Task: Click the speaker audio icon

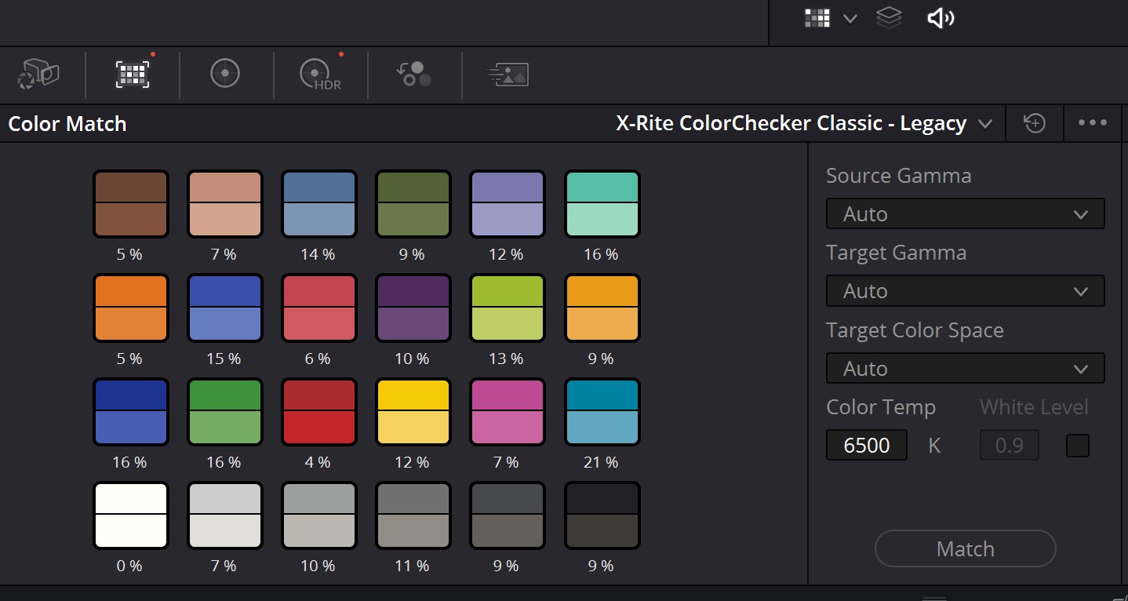Action: point(941,18)
